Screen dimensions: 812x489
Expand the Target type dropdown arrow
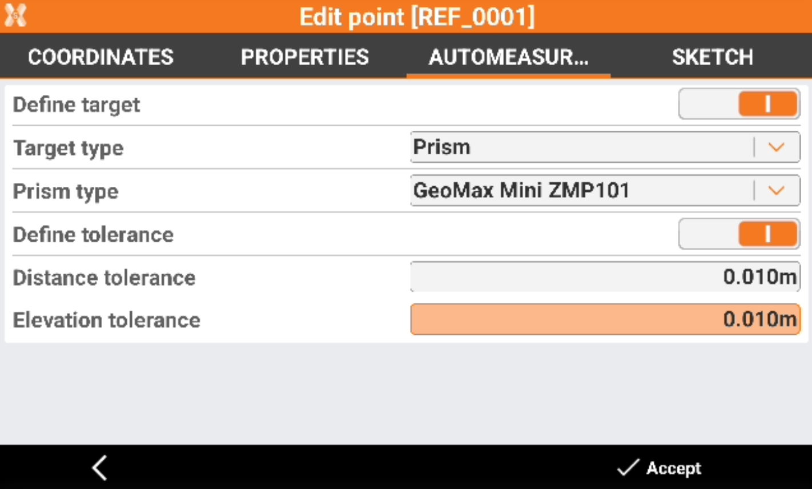[776, 147]
